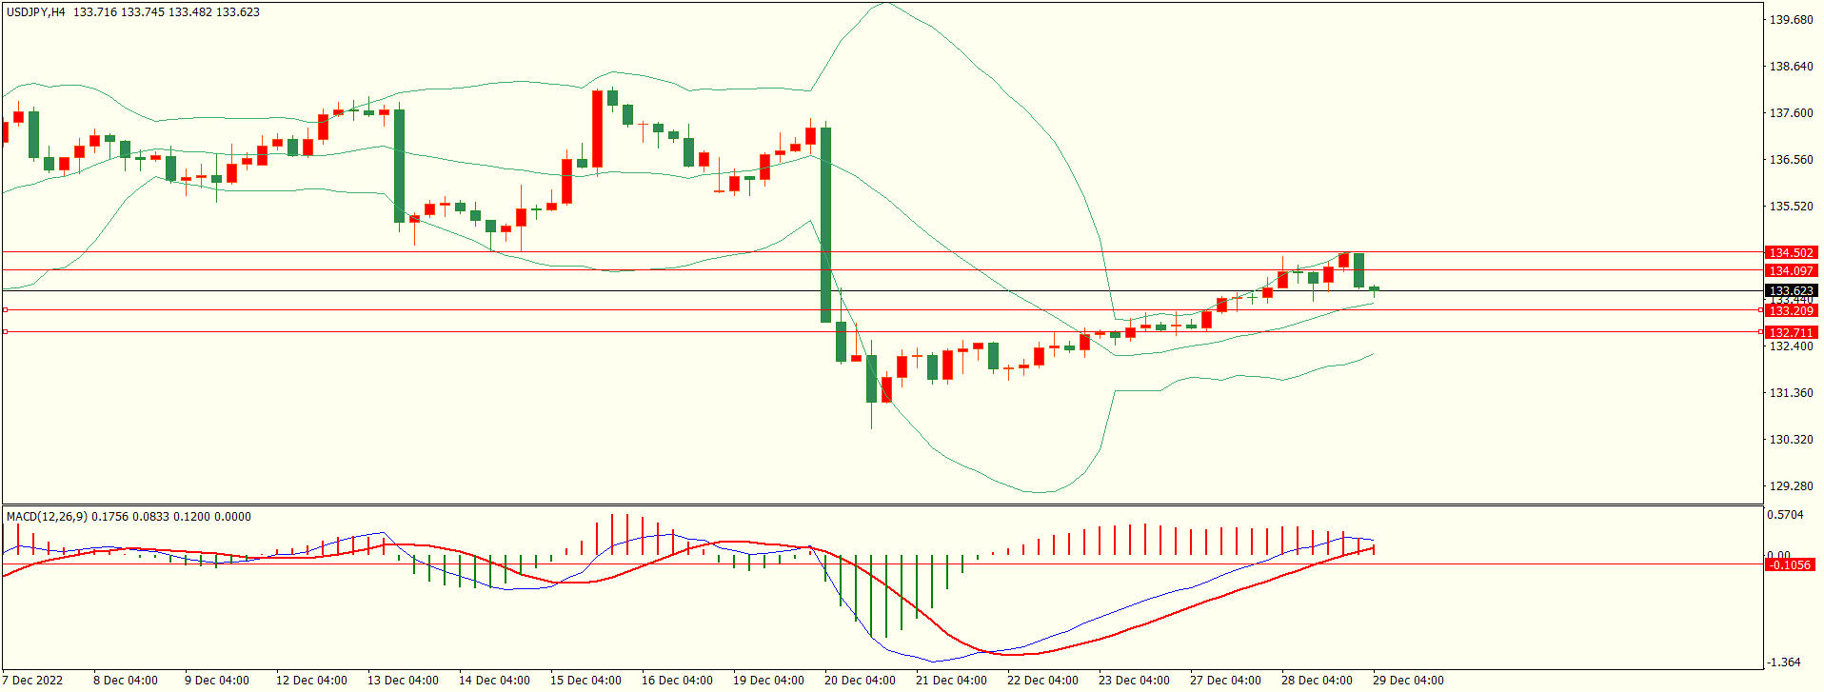
Task: Select the 134.502 red price label
Action: (x=1791, y=253)
